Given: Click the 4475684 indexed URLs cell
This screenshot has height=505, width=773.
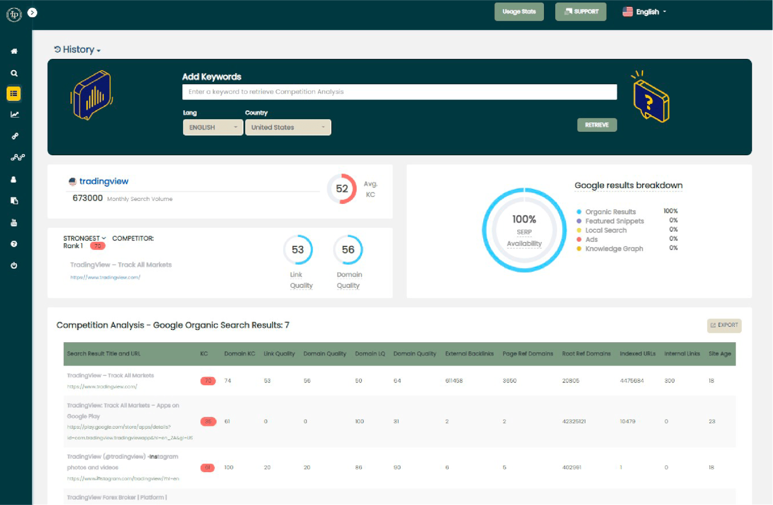Looking at the screenshot, I should point(632,381).
